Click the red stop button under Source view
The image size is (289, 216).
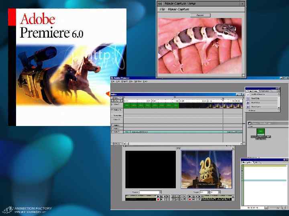[158, 200]
